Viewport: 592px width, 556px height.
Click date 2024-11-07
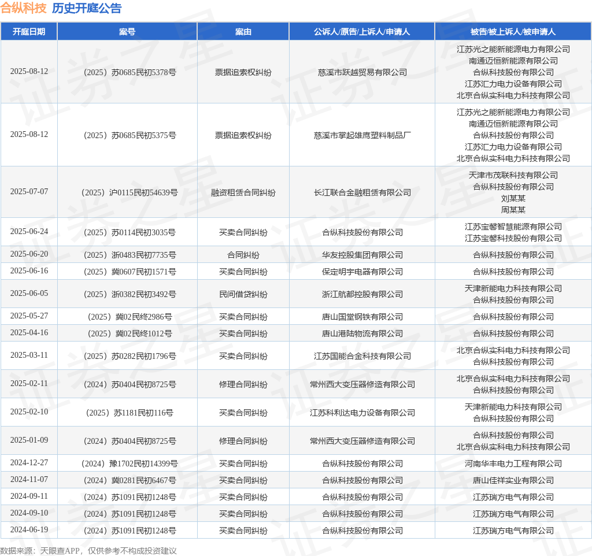[x=29, y=479]
